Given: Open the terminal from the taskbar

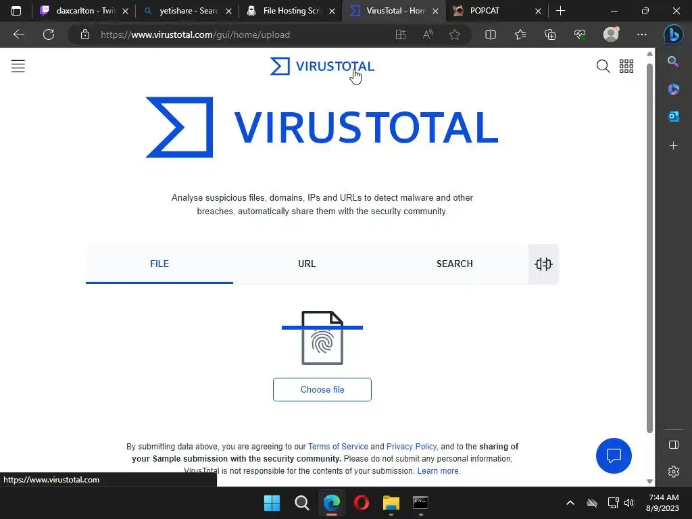Looking at the screenshot, I should click(420, 502).
